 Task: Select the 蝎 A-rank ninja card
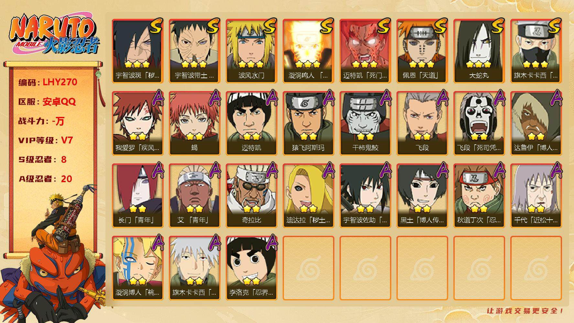click(194, 123)
